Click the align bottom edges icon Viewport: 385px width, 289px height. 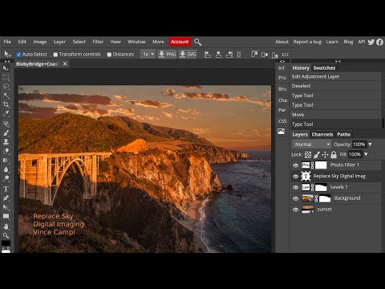coord(274,55)
